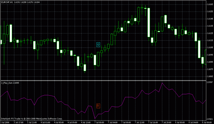
Task: Click the EURCHF,H1 chart title text
Action: coord(7,2)
